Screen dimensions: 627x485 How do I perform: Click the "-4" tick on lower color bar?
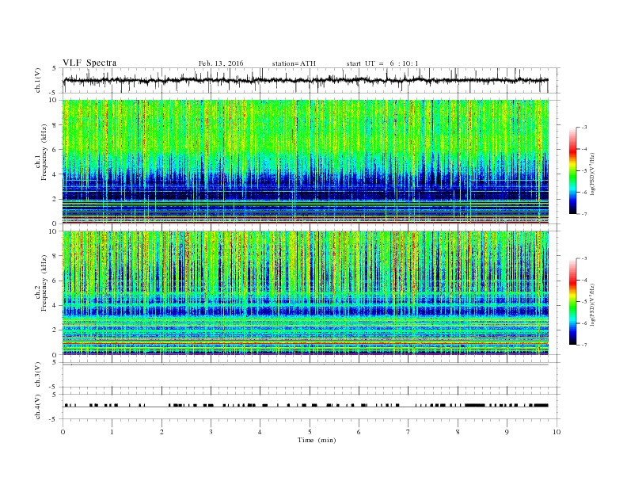(x=583, y=280)
